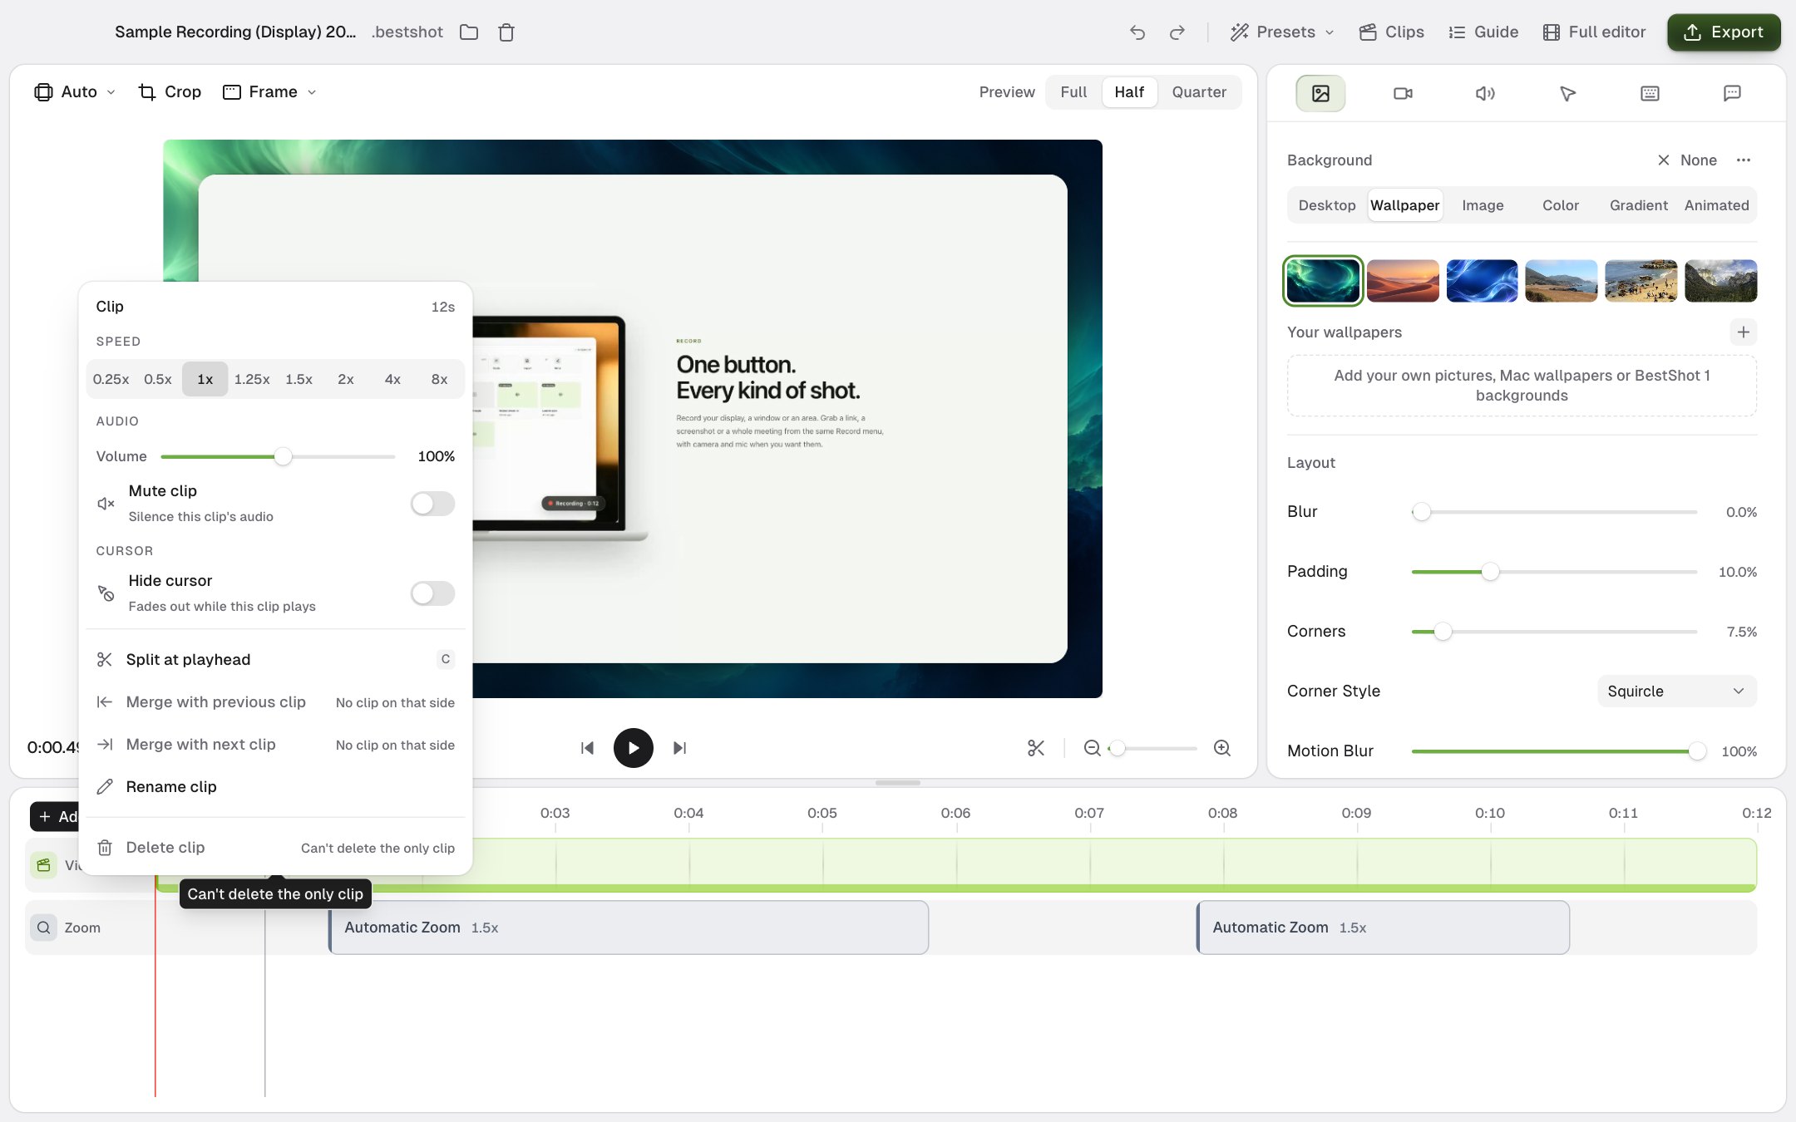Choose Rename clip from the menu
The height and width of the screenshot is (1122, 1796).
click(274, 787)
